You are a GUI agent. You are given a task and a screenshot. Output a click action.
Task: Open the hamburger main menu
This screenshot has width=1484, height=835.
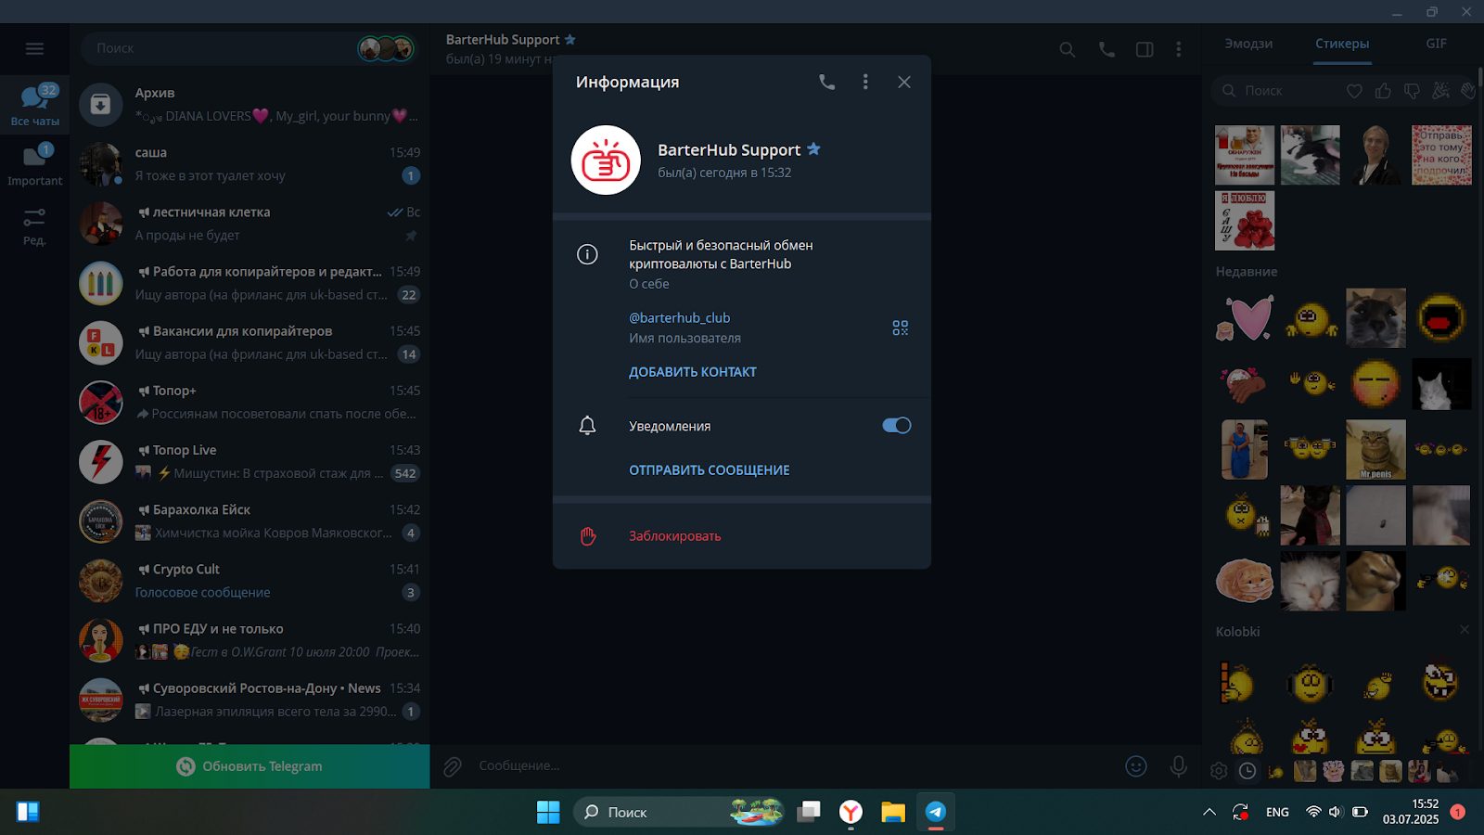pyautogui.click(x=34, y=48)
